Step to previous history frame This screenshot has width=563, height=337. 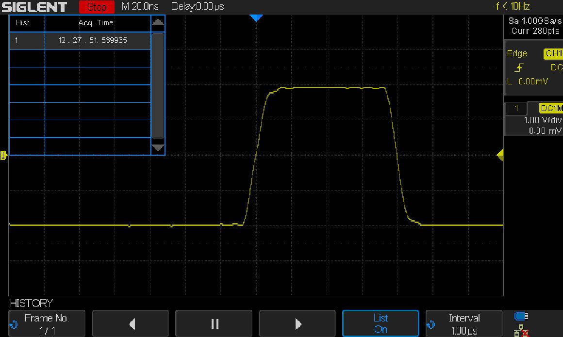click(x=130, y=323)
